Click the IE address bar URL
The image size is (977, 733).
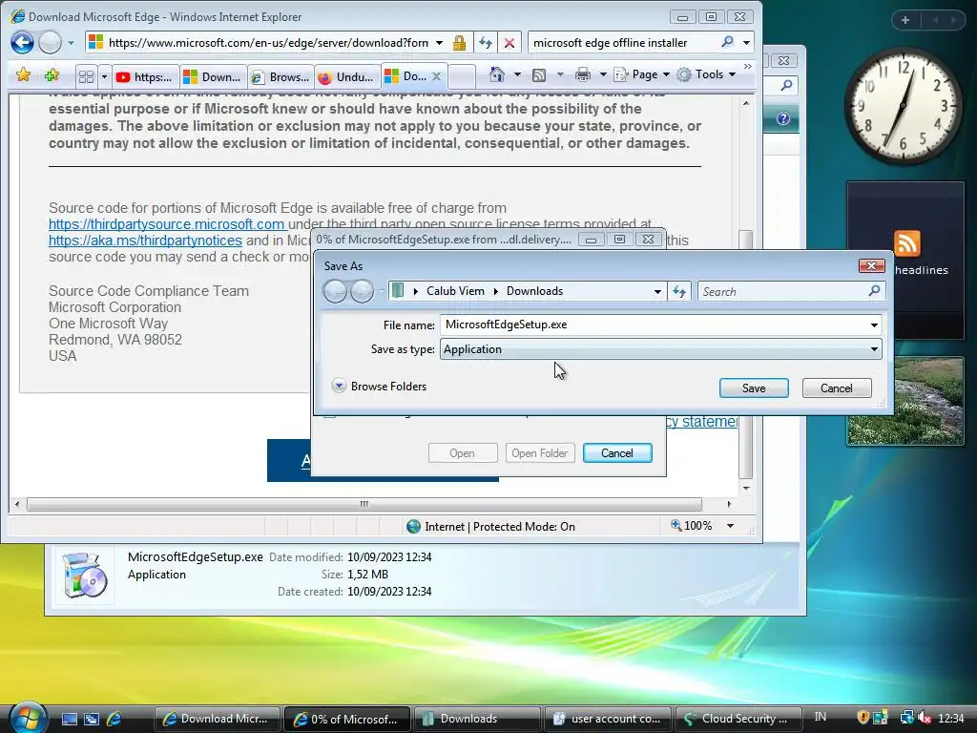(x=268, y=43)
